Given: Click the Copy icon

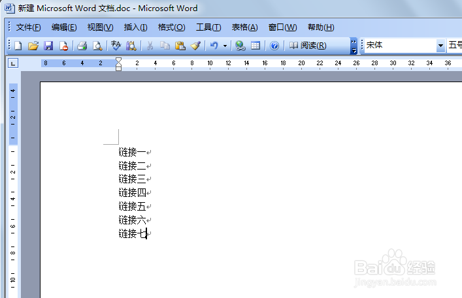Looking at the screenshot, I should coord(165,46).
